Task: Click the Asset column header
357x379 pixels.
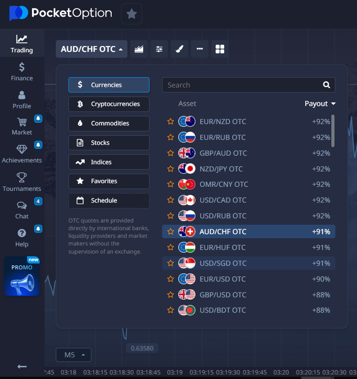Action: point(187,104)
